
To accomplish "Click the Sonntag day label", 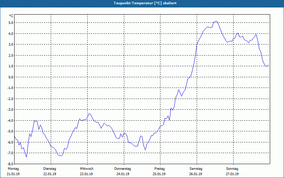I will tap(232, 169).
